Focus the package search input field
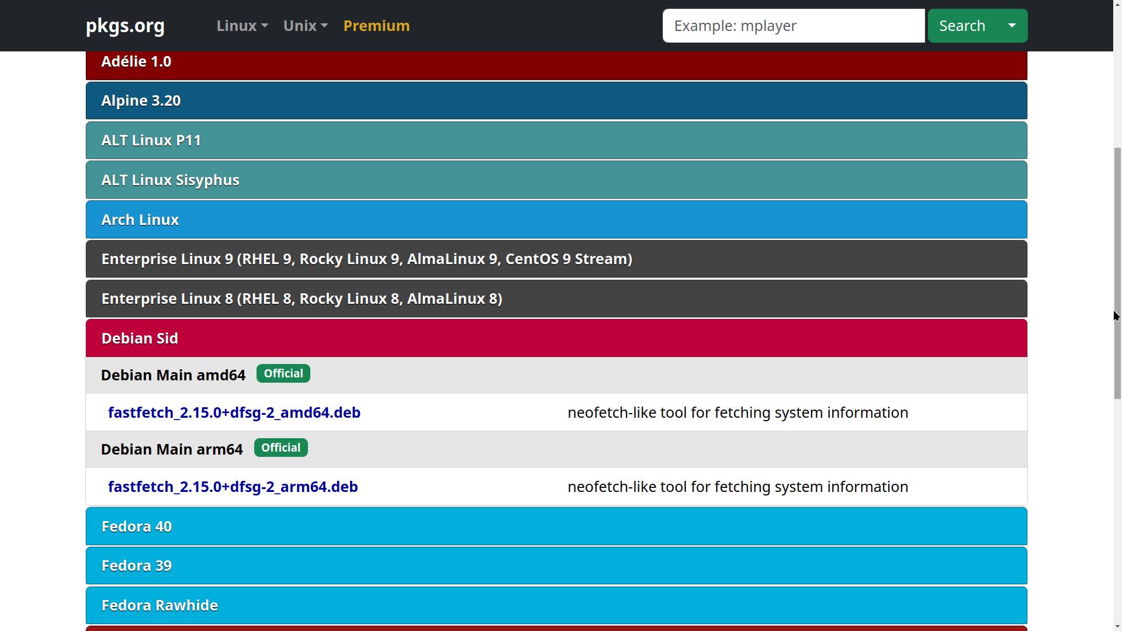The height and width of the screenshot is (631, 1122). pos(794,26)
